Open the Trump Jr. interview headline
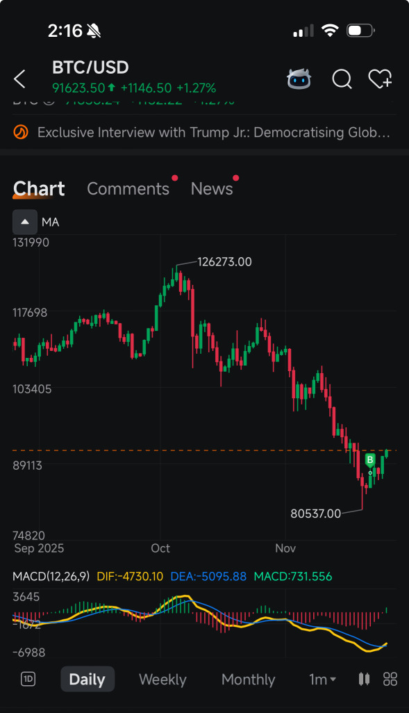 click(x=214, y=132)
